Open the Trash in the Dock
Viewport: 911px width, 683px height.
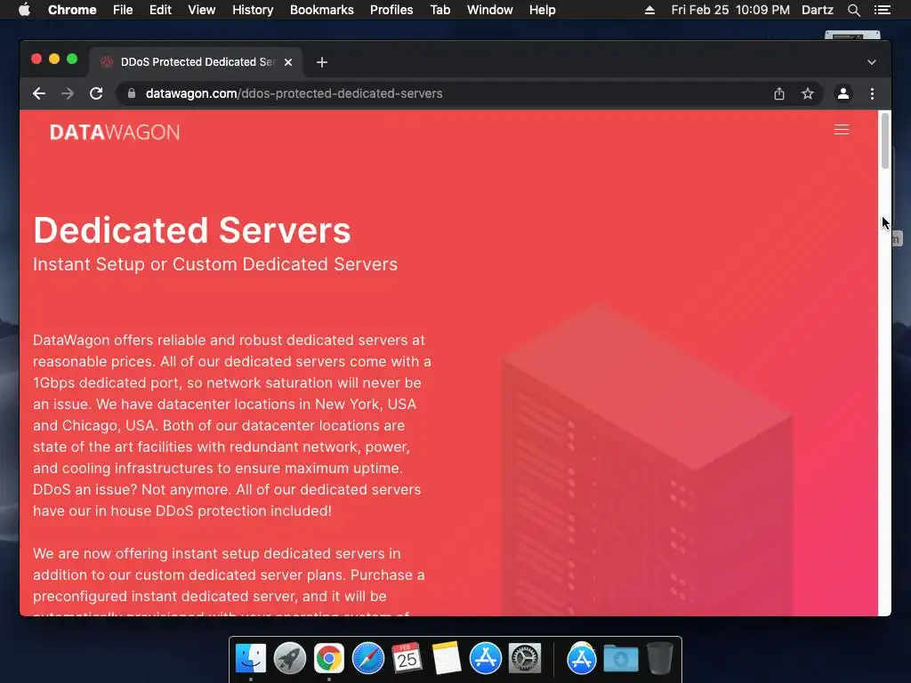(659, 659)
